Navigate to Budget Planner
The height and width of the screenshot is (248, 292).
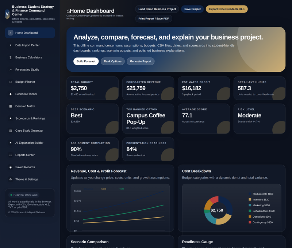pos(30,82)
